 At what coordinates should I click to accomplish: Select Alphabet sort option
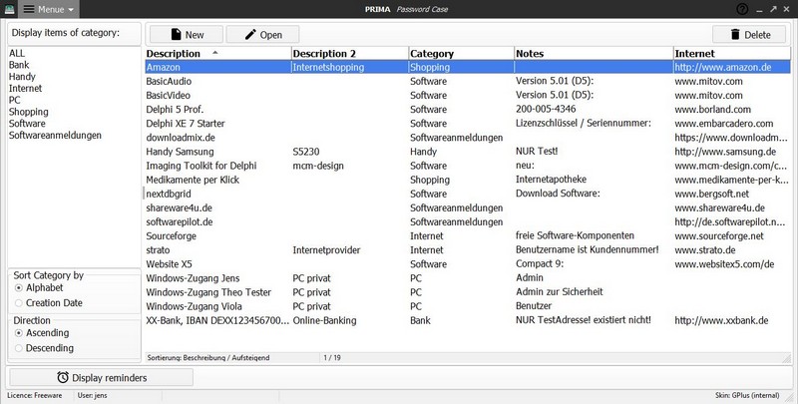pos(20,288)
